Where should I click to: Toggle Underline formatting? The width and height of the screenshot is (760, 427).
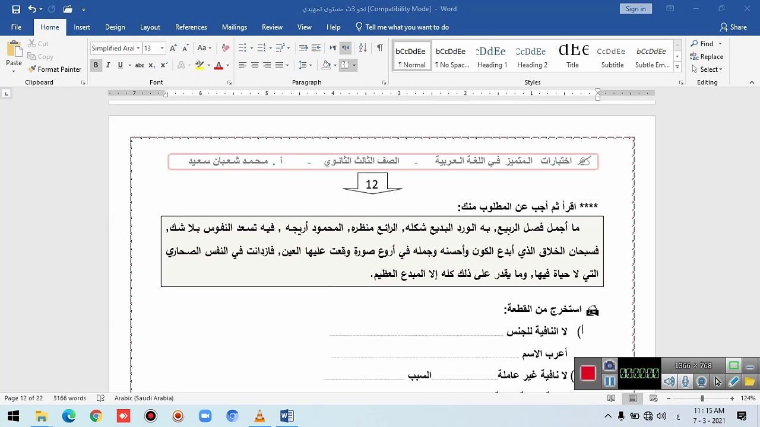pos(120,65)
